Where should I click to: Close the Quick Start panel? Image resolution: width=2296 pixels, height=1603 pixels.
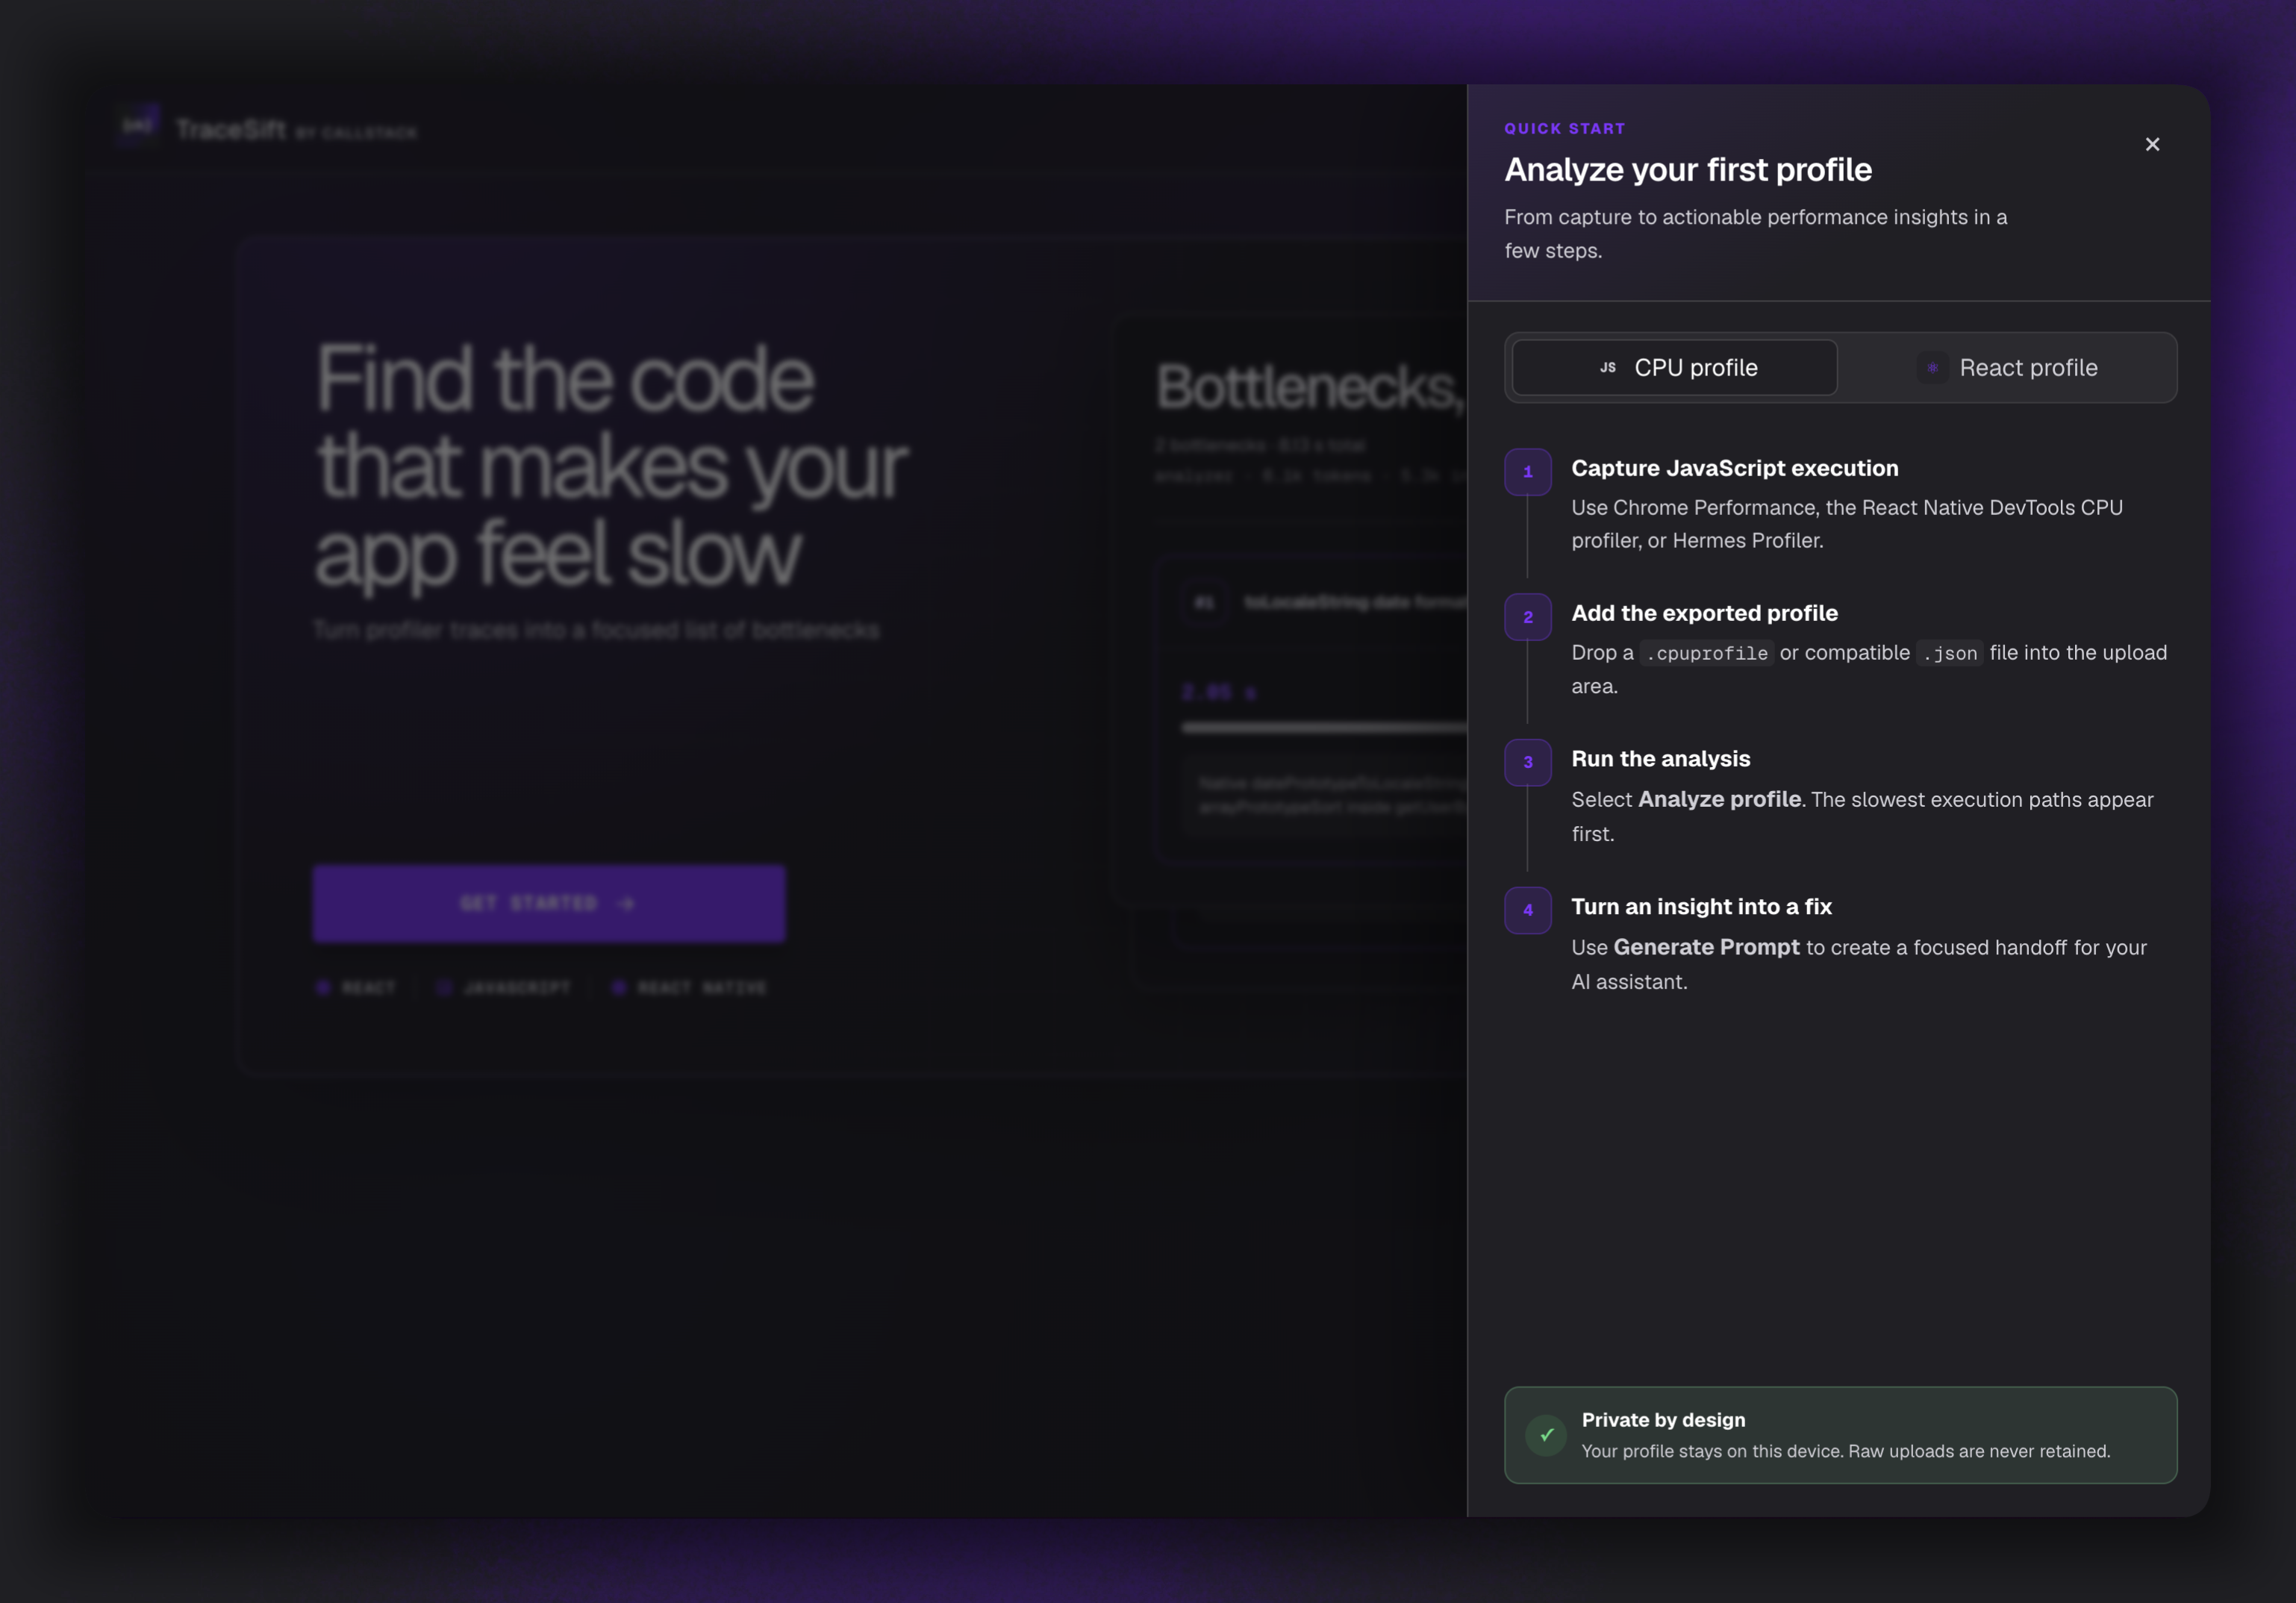tap(2152, 145)
